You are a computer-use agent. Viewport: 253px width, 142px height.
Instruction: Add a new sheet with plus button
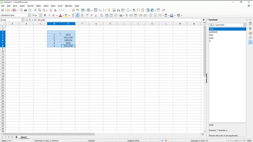pos(16,137)
